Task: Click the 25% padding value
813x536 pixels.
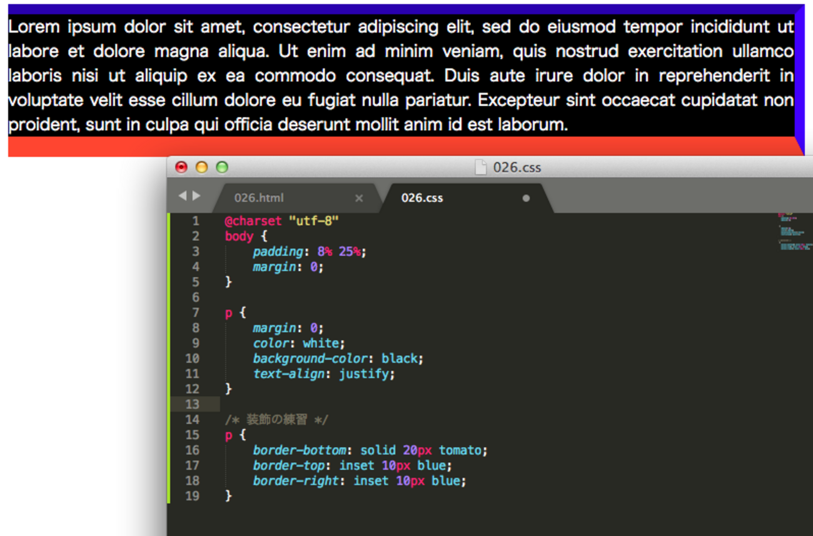Action: click(x=350, y=251)
